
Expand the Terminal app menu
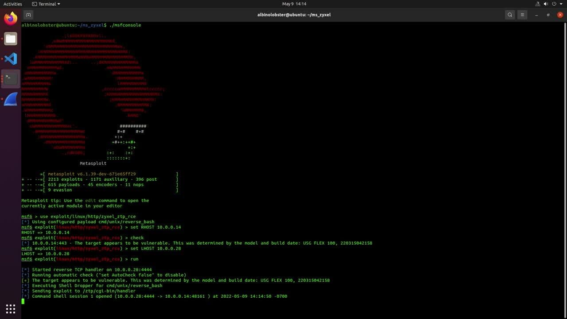click(47, 4)
